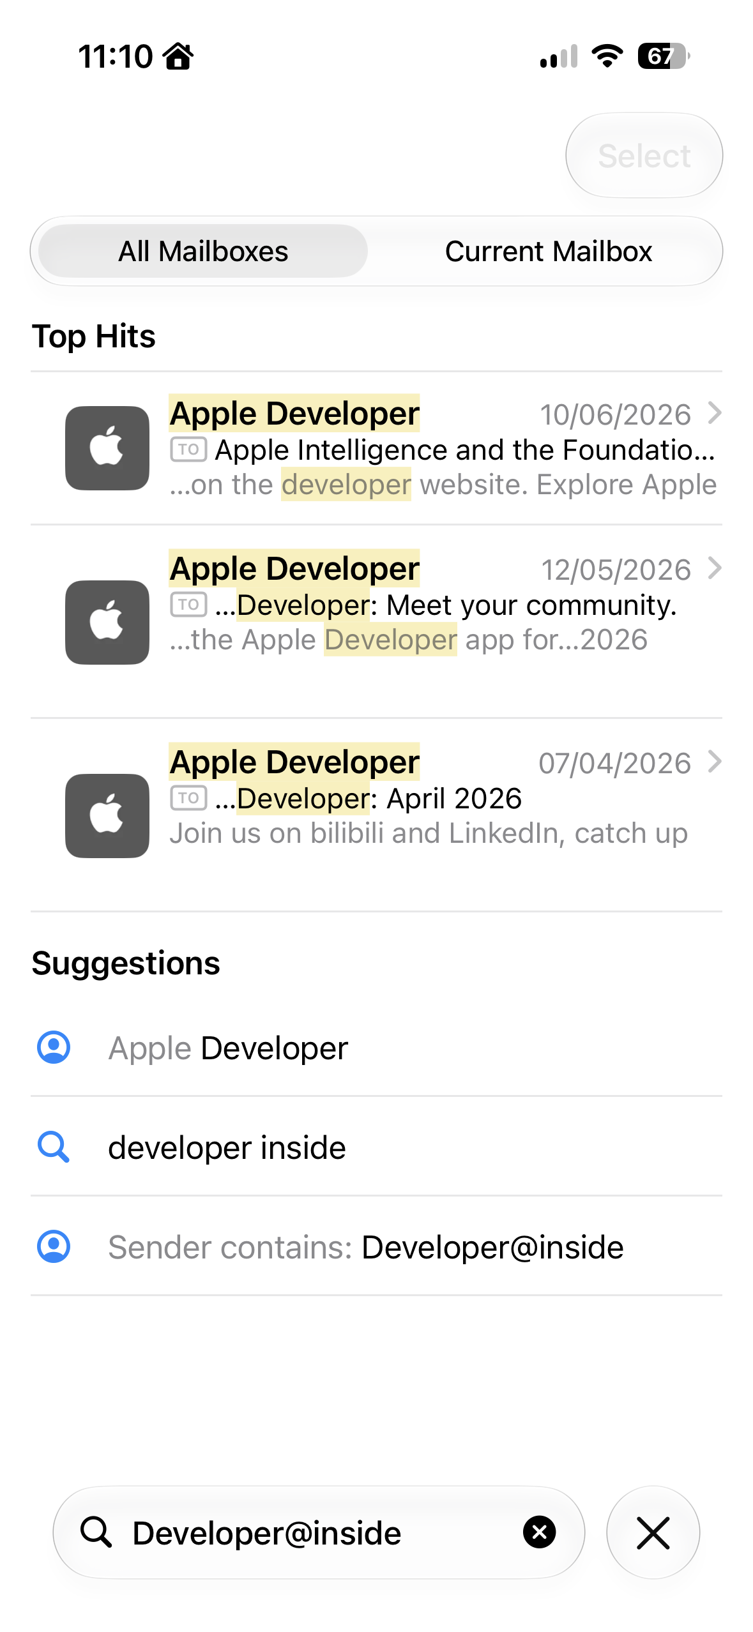Tap Apple logo avatar on 07/04/2026 email

[107, 815]
